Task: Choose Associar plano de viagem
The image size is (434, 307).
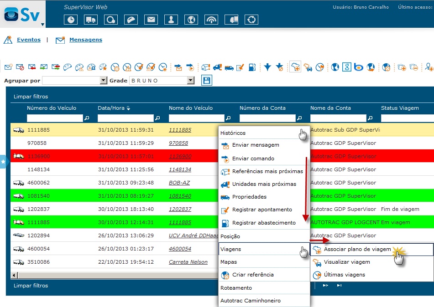Action: pos(372,249)
